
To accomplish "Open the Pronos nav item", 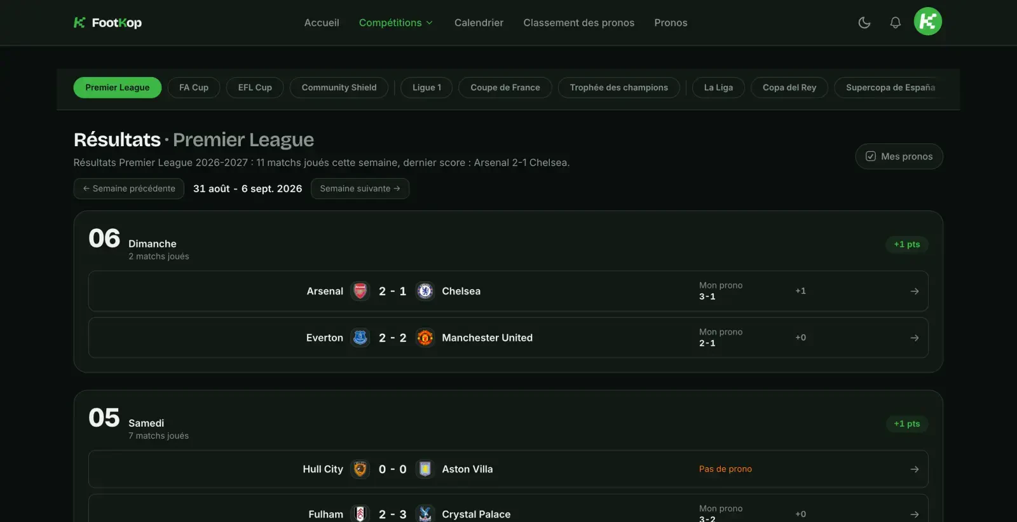I will pos(671,23).
